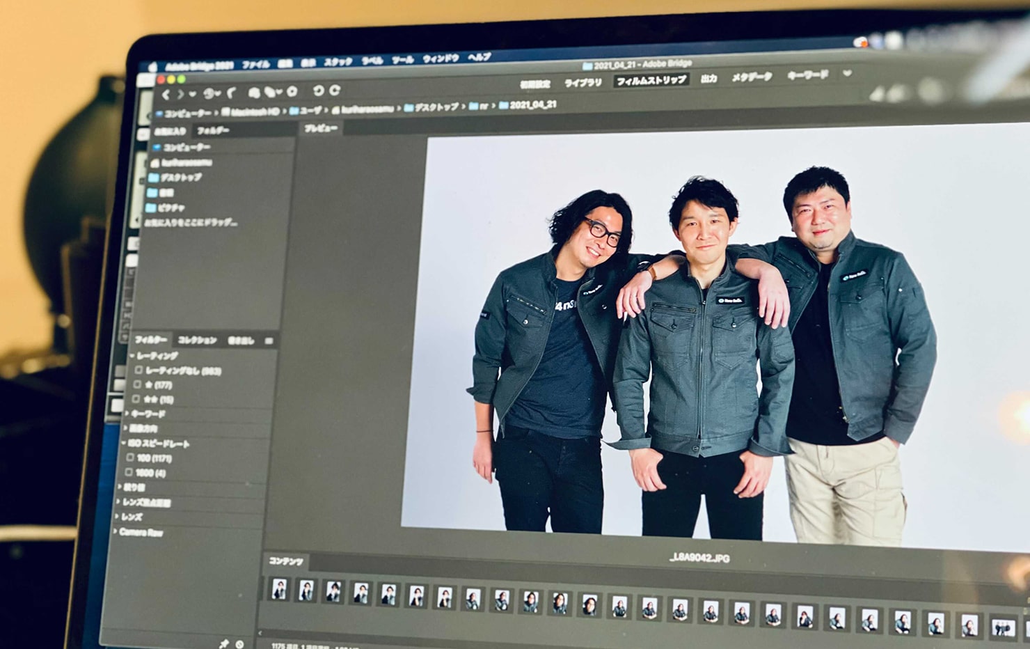Viewport: 1030px width, 649px height.
Task: Switch to フィルムストリップ workspace
Action: click(651, 80)
